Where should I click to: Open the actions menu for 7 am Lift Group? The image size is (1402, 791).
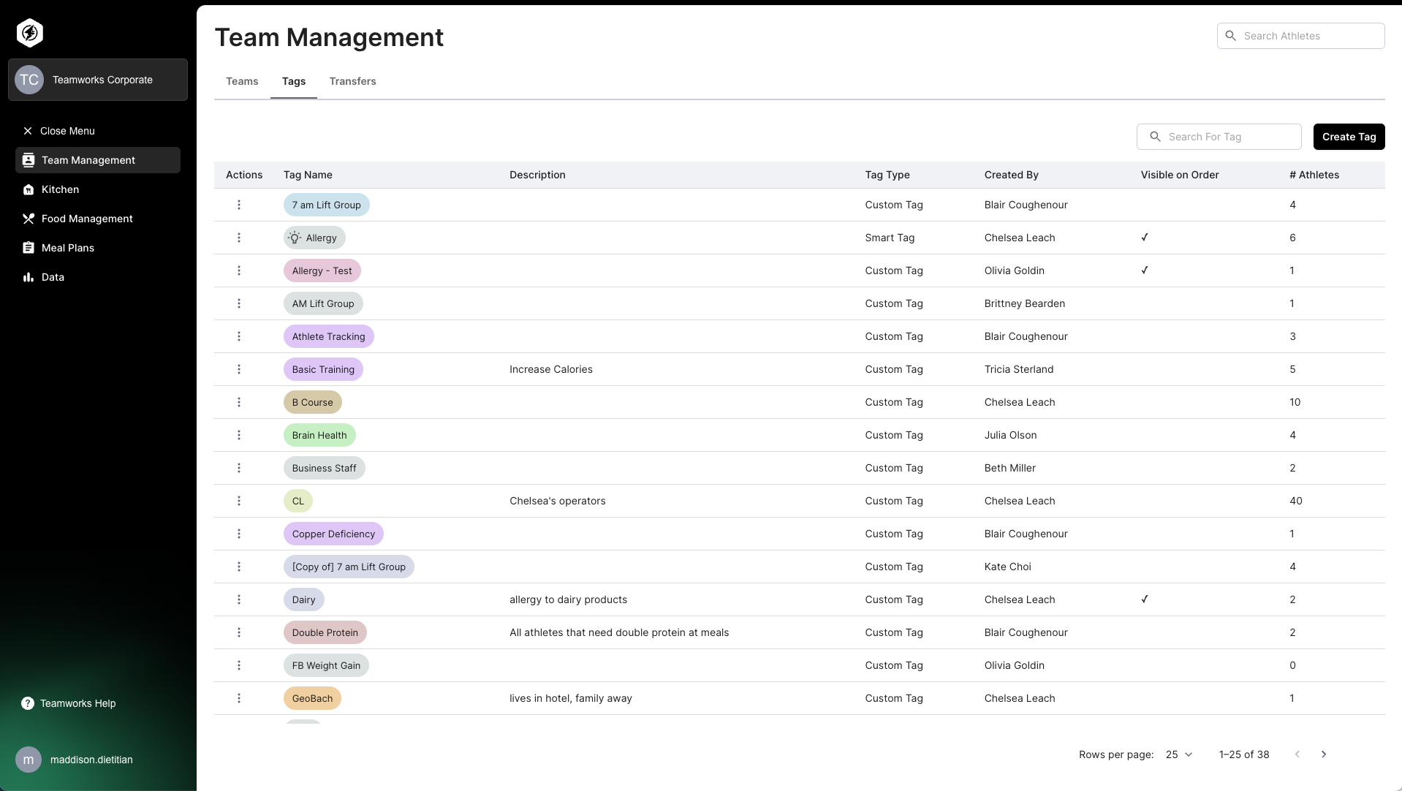tap(238, 205)
